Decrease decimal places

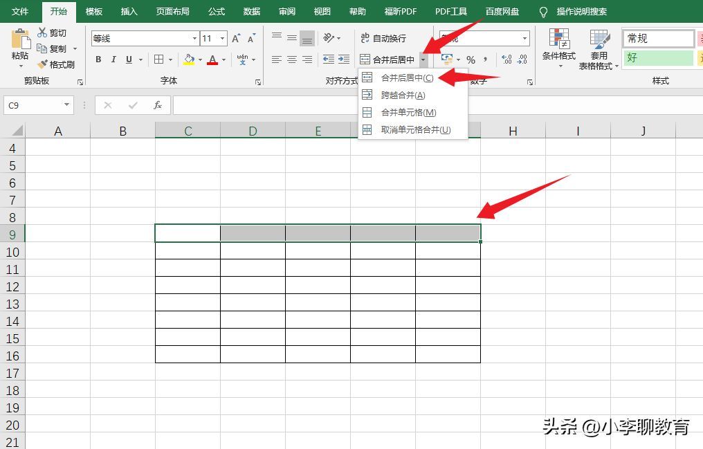(x=522, y=59)
